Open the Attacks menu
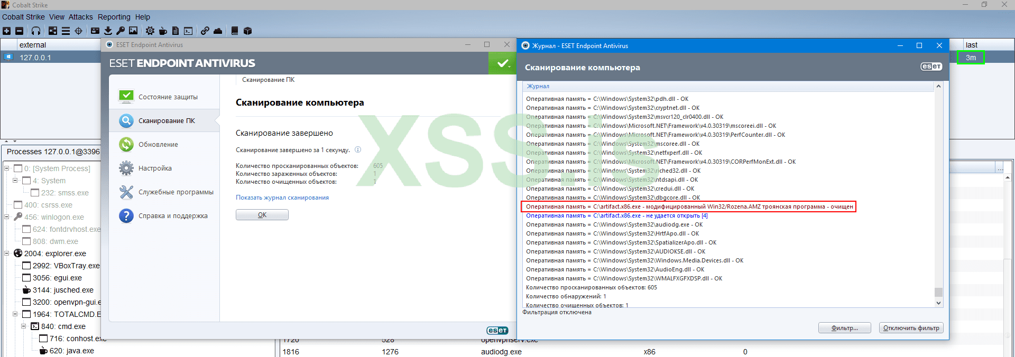The image size is (1015, 357). [80, 17]
